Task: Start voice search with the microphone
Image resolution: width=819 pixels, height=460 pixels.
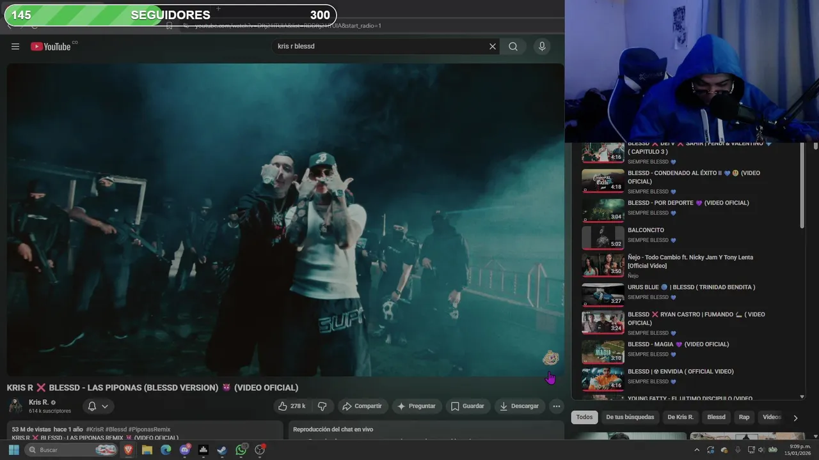Action: (x=542, y=46)
